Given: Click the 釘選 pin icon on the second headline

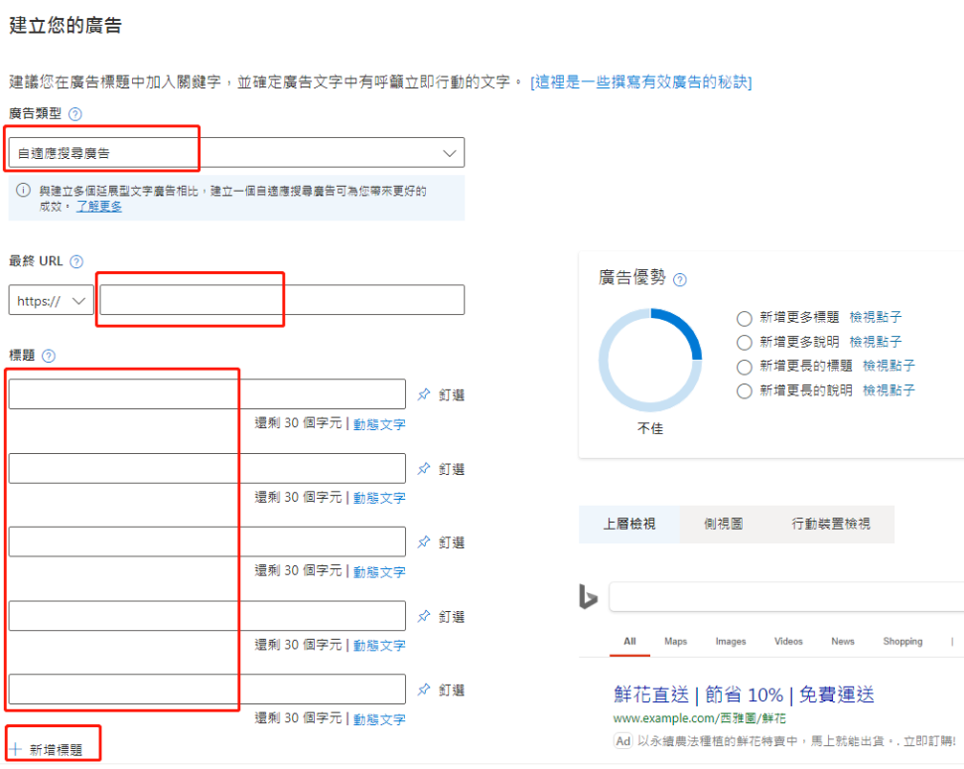Looking at the screenshot, I should coord(425,468).
